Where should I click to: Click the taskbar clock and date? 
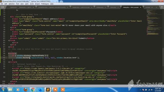click(158, 90)
